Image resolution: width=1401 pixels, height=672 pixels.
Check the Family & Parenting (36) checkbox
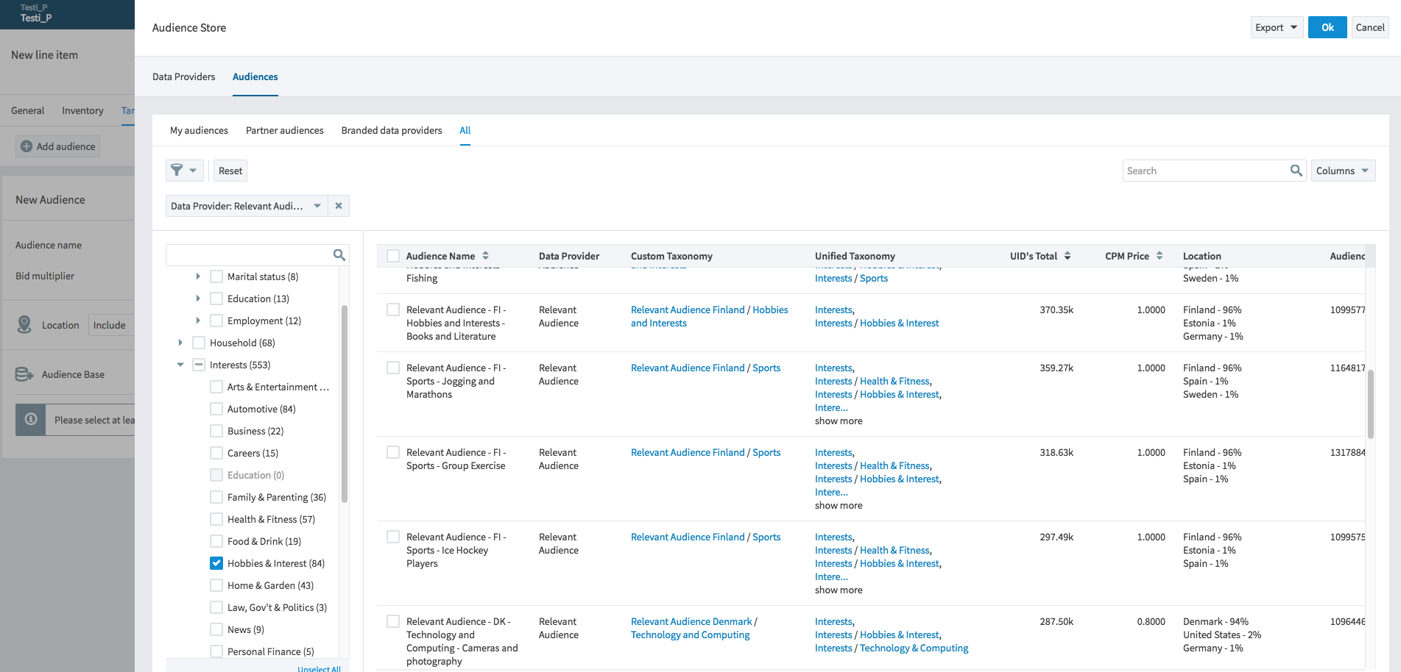216,497
